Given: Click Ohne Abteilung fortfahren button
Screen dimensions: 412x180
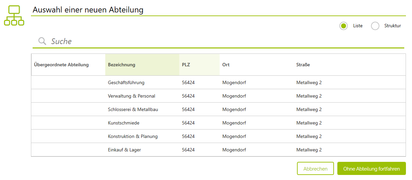Looking at the screenshot, I should tap(372, 169).
